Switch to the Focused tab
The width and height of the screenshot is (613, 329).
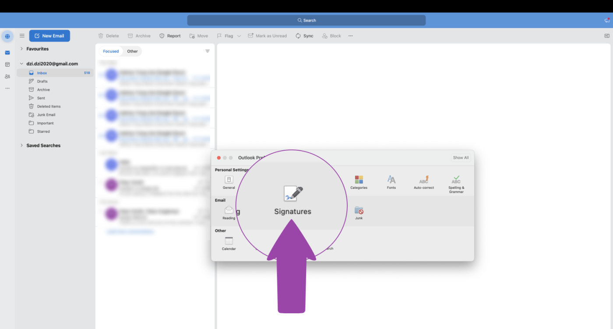coord(111,51)
